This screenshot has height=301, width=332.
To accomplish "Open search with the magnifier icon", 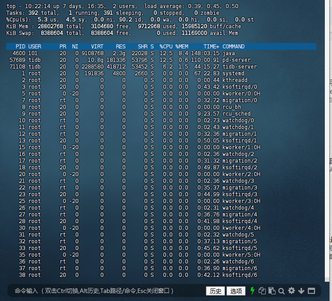I will [x=281, y=291].
